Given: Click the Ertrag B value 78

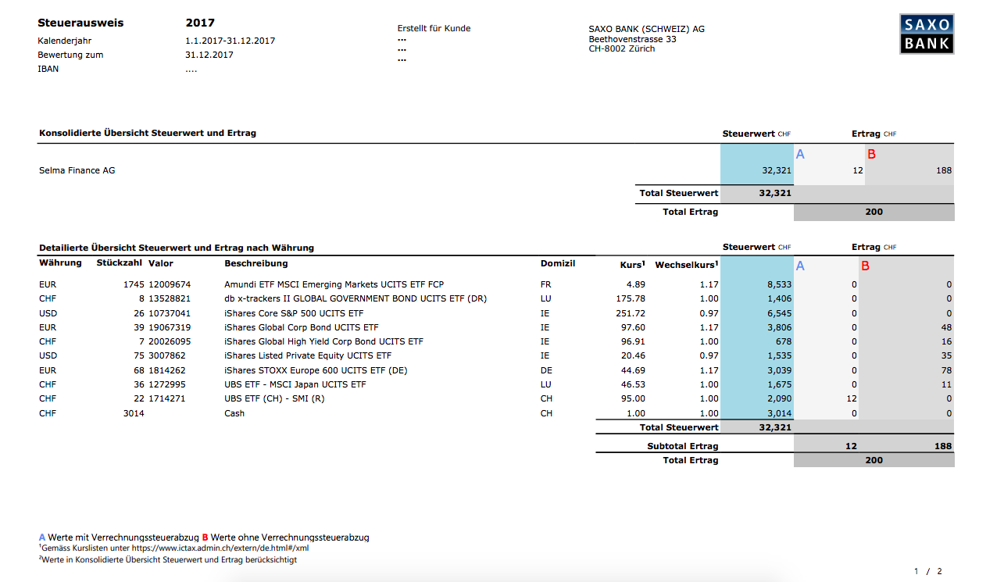Looking at the screenshot, I should pos(947,370).
